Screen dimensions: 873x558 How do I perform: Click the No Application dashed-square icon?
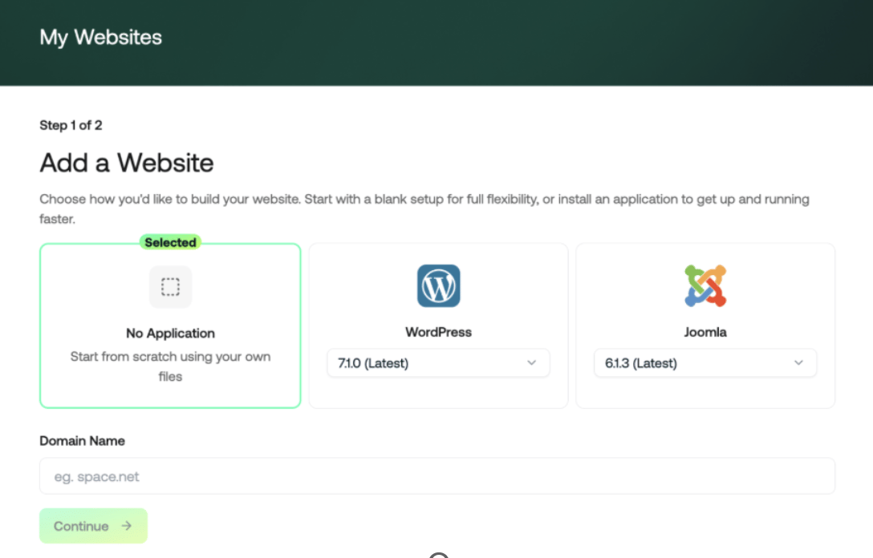click(x=170, y=287)
